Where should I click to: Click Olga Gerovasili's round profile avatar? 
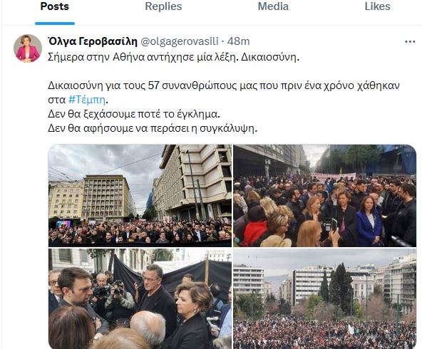(x=28, y=48)
